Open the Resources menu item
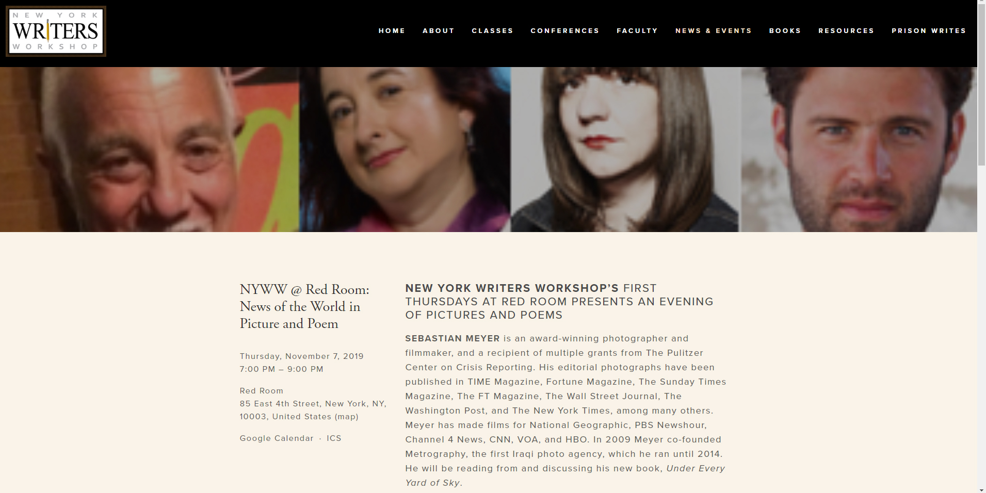 point(846,31)
